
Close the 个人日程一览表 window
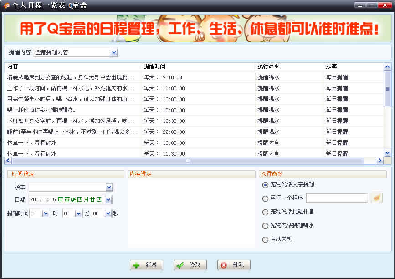pyautogui.click(x=385, y=5)
